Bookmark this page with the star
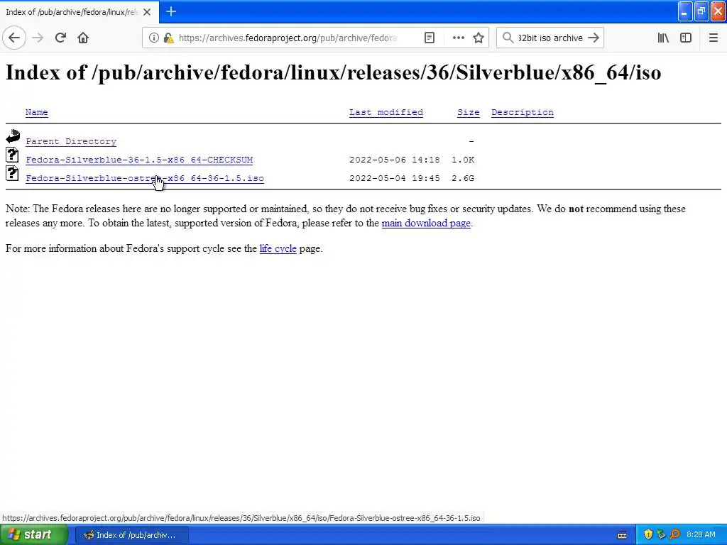This screenshot has height=545, width=727. point(479,38)
